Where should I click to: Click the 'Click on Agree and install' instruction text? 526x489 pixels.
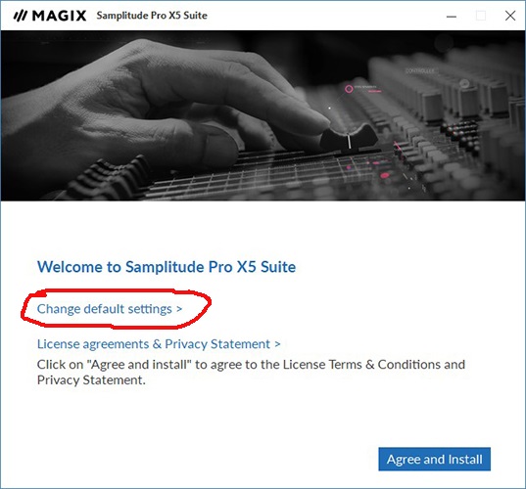(x=251, y=372)
